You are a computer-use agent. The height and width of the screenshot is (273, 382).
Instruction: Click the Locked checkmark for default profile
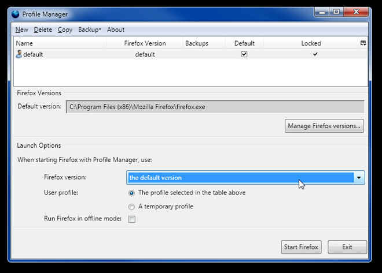[x=315, y=54]
